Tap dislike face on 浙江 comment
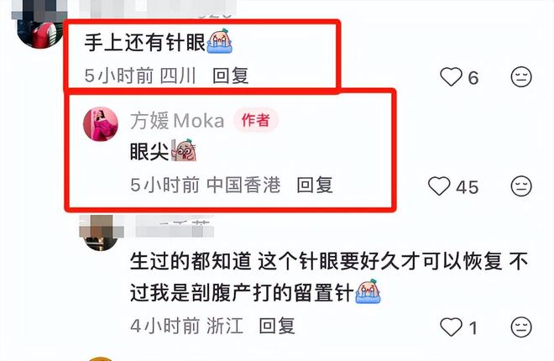The image size is (554, 361). pyautogui.click(x=521, y=327)
